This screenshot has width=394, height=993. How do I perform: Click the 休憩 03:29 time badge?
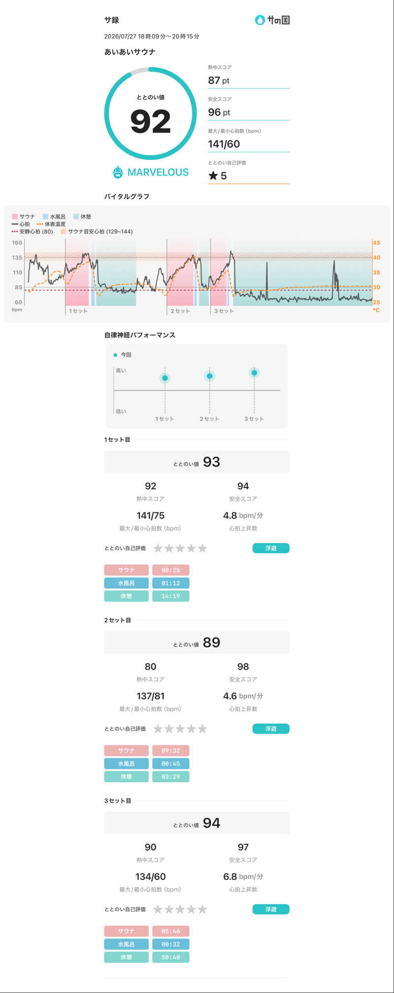171,777
